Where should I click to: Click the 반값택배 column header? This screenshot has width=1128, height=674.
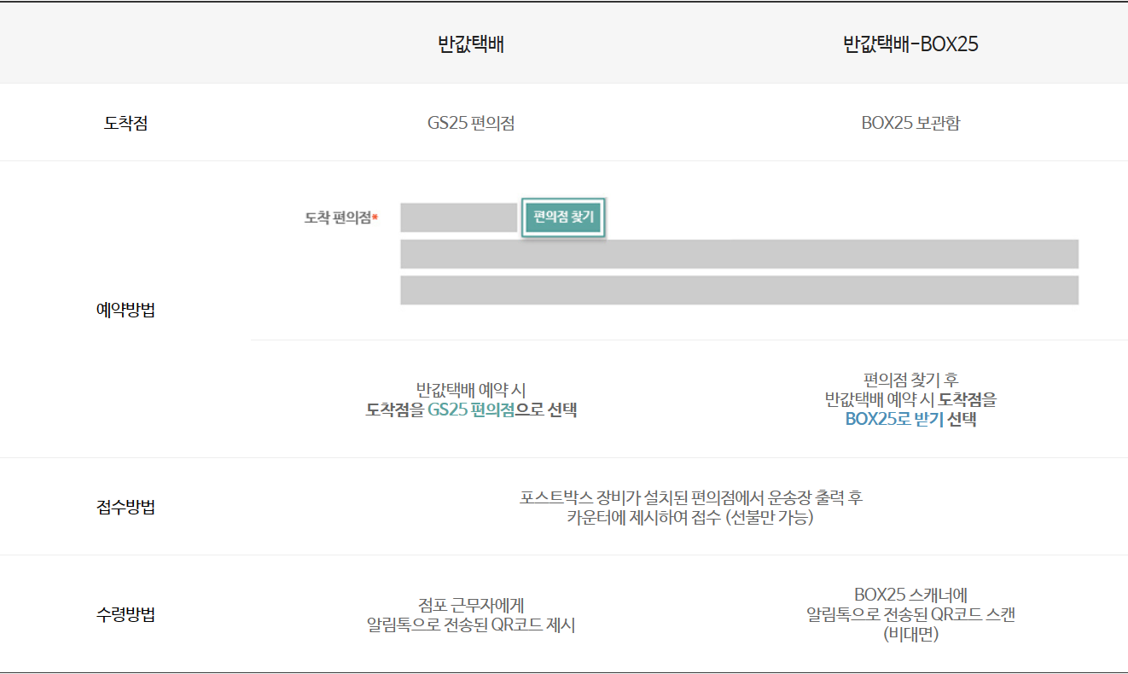pyautogui.click(x=471, y=44)
